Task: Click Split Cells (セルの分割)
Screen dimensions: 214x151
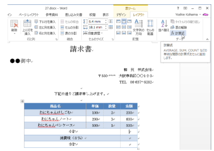Action: [x=70, y=27]
